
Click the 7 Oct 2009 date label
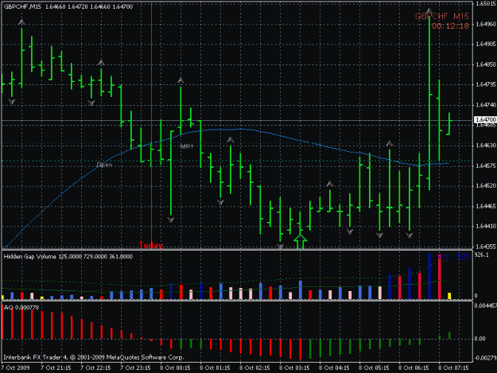[16, 367]
